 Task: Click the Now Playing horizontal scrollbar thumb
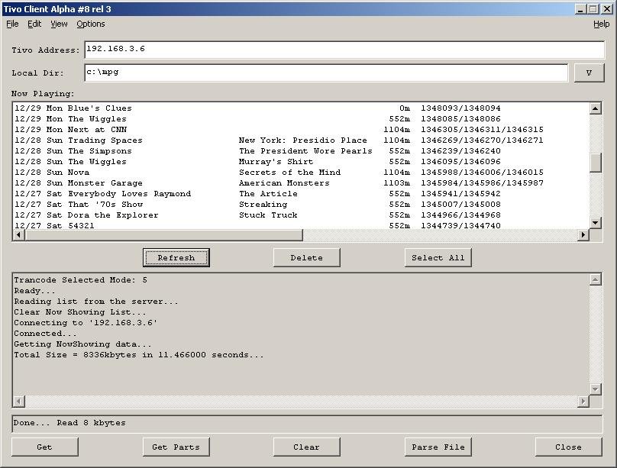pyautogui.click(x=163, y=235)
